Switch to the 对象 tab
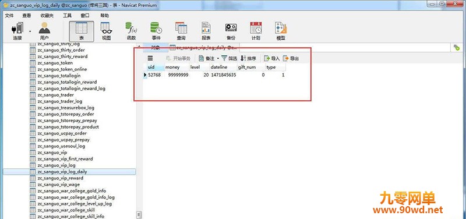Viewport: 466px width, 219px height. 156,47
